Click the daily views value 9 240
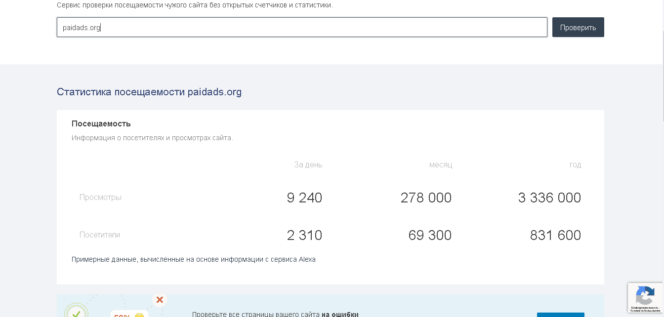Viewport: 664px width, 317px height. pos(305,198)
